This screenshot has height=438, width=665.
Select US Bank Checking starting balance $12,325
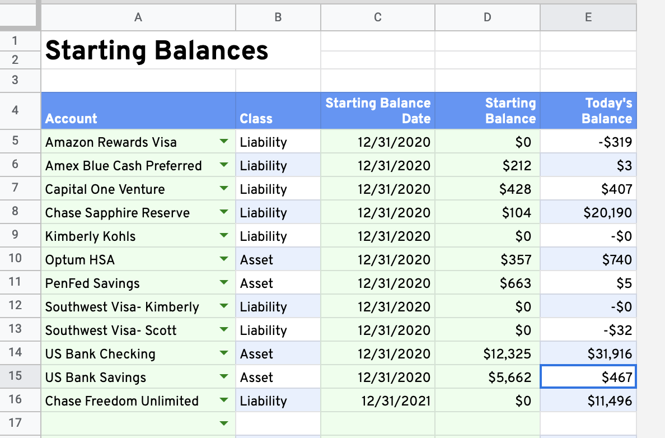(x=488, y=353)
